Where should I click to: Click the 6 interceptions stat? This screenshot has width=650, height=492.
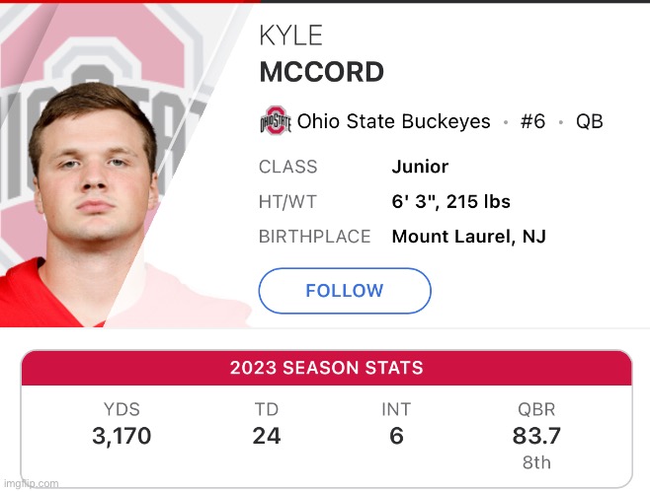[396, 435]
